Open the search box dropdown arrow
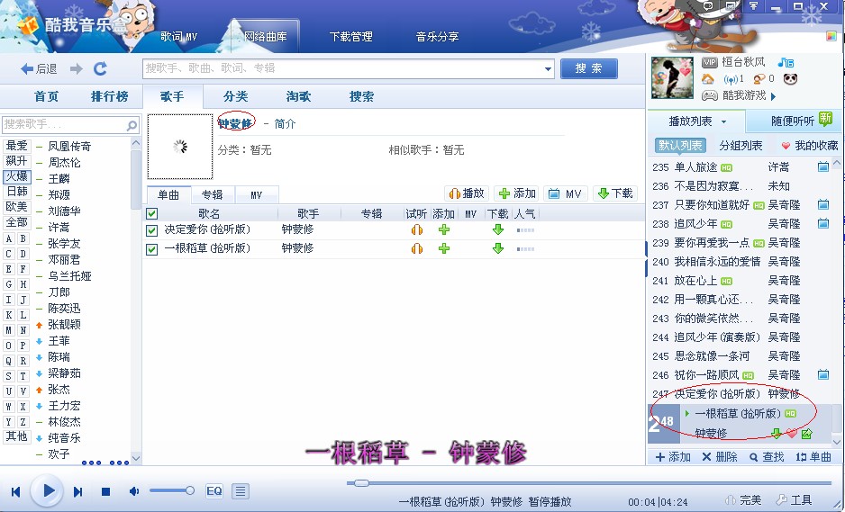This screenshot has height=512, width=845. 548,69
